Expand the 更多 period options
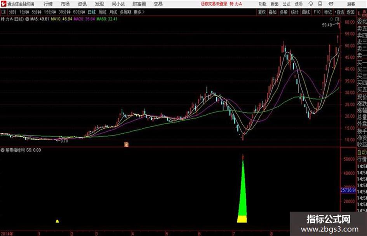Viewport: 367px width, 236px height. tap(139, 12)
